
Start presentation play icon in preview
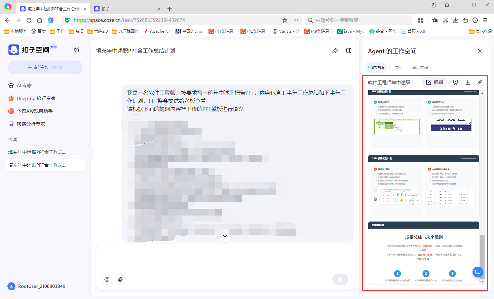[x=456, y=82]
